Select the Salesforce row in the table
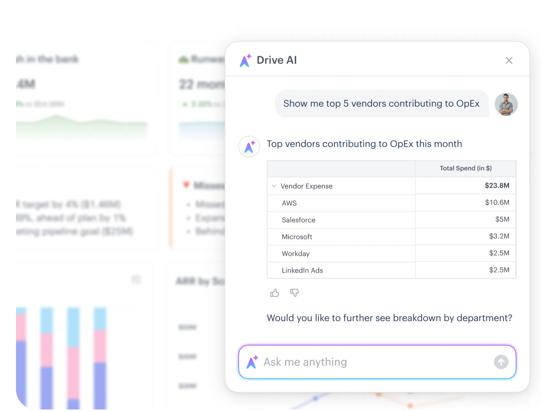The height and width of the screenshot is (412, 541). tap(299, 220)
